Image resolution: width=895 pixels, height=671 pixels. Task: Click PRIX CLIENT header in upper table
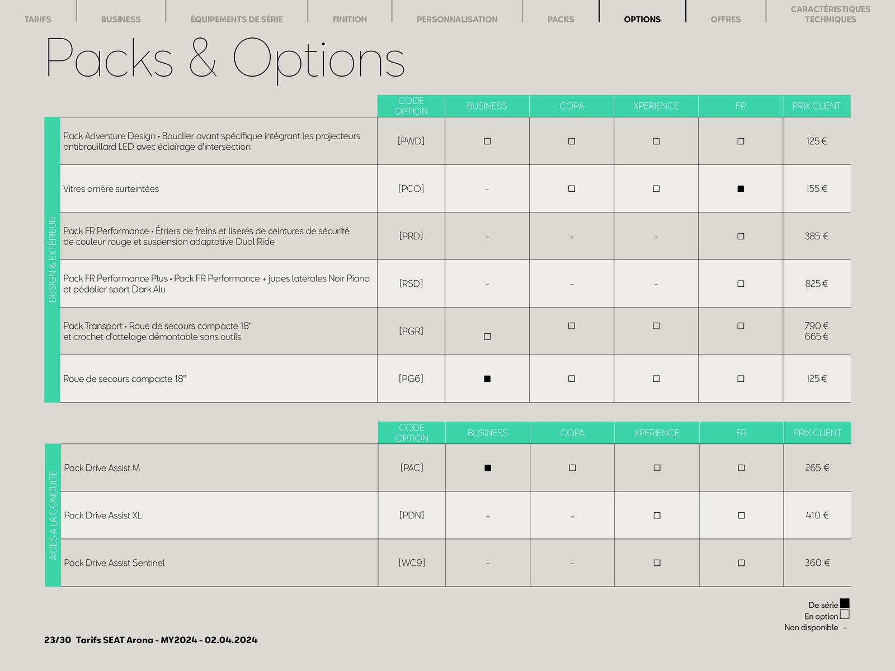(817, 106)
